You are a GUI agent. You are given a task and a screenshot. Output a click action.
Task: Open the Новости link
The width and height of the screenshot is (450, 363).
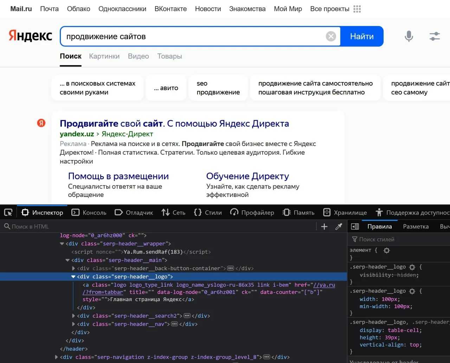tap(208, 9)
